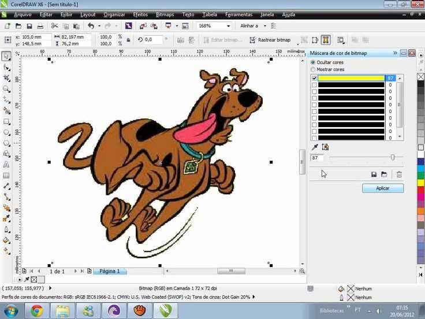
Task: Add a new page after Página 1
Action: tap(89, 271)
